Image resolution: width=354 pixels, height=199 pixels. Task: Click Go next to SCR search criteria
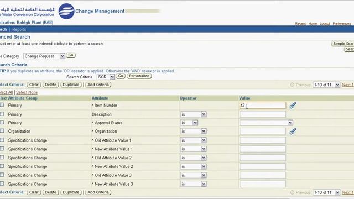click(121, 76)
